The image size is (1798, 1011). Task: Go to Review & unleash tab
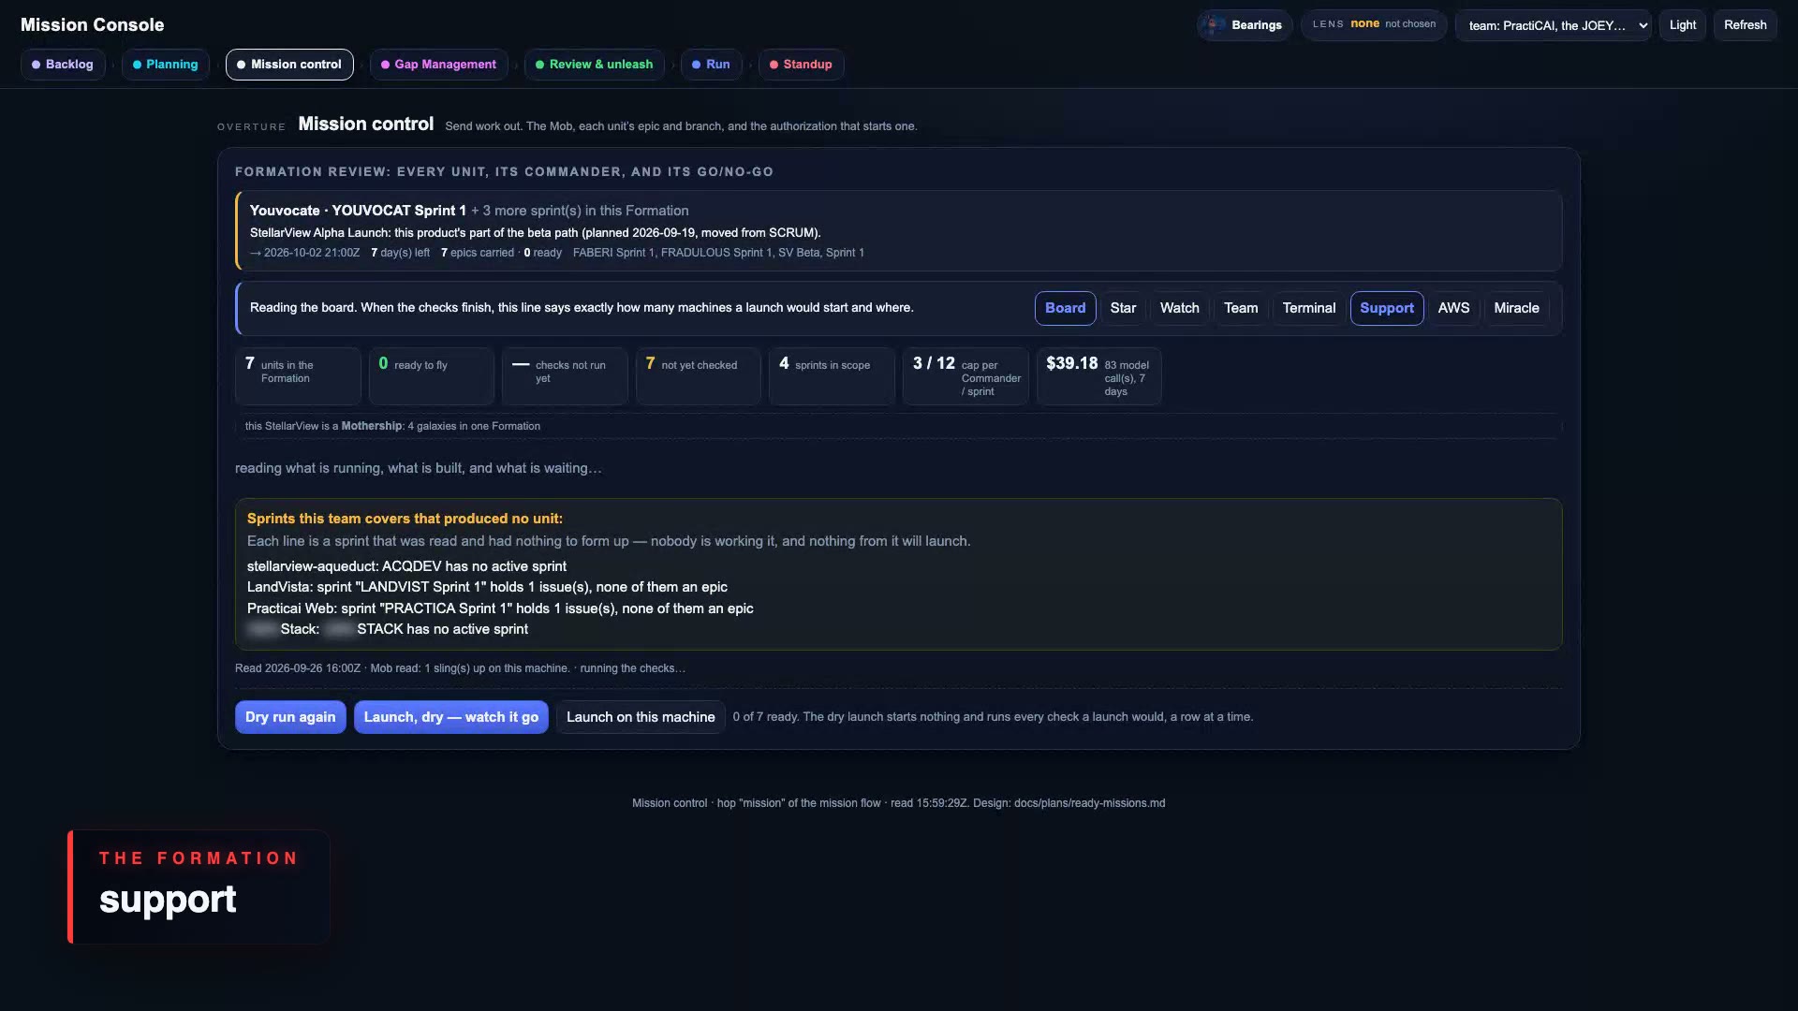click(595, 65)
